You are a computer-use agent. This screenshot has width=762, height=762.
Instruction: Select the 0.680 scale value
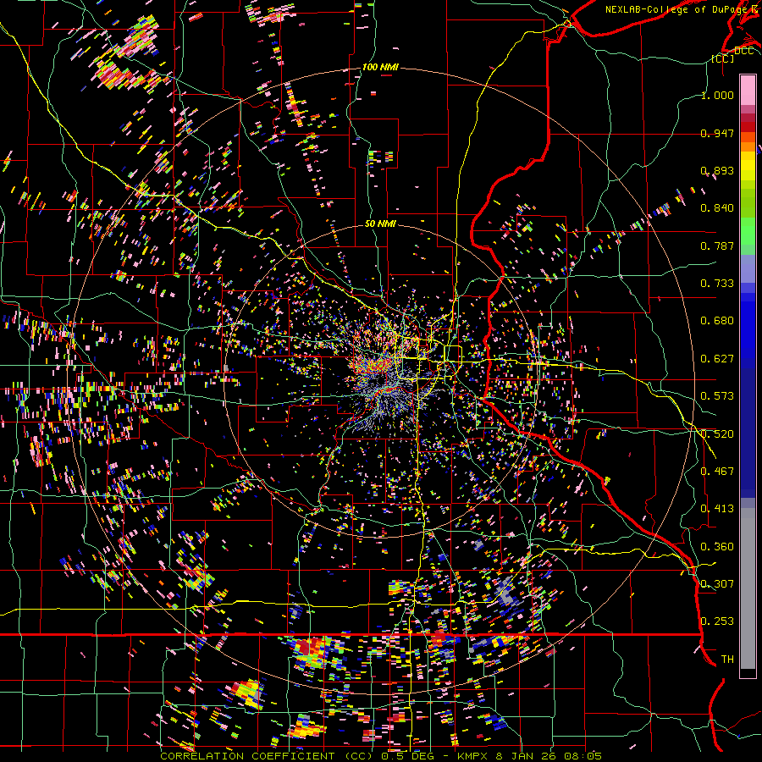[x=717, y=321]
